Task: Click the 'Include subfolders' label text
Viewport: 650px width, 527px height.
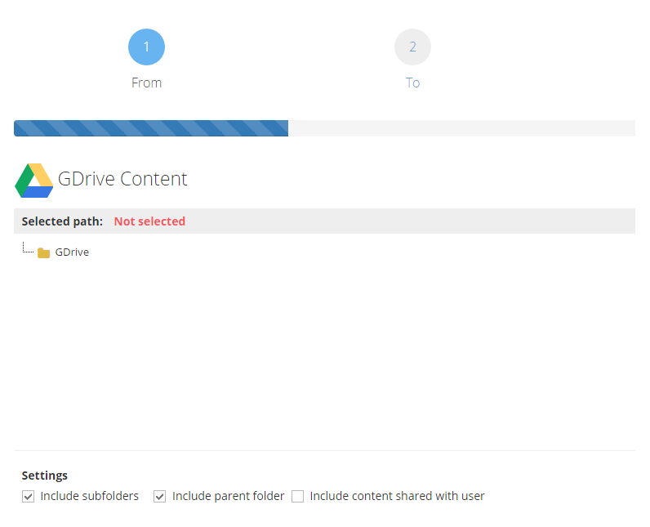Action: point(90,496)
